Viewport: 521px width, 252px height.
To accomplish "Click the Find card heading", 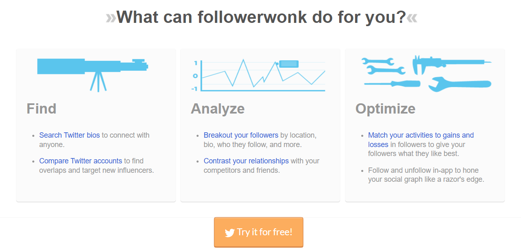I will (41, 109).
